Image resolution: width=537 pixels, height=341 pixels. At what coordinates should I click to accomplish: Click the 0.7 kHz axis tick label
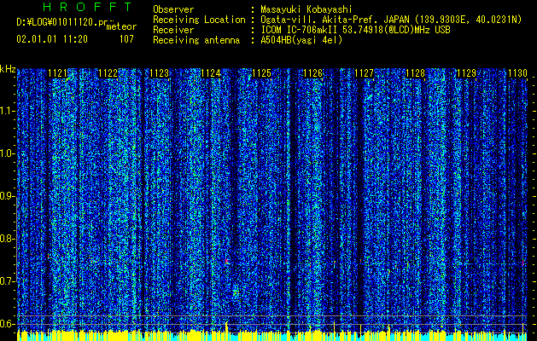[7, 281]
